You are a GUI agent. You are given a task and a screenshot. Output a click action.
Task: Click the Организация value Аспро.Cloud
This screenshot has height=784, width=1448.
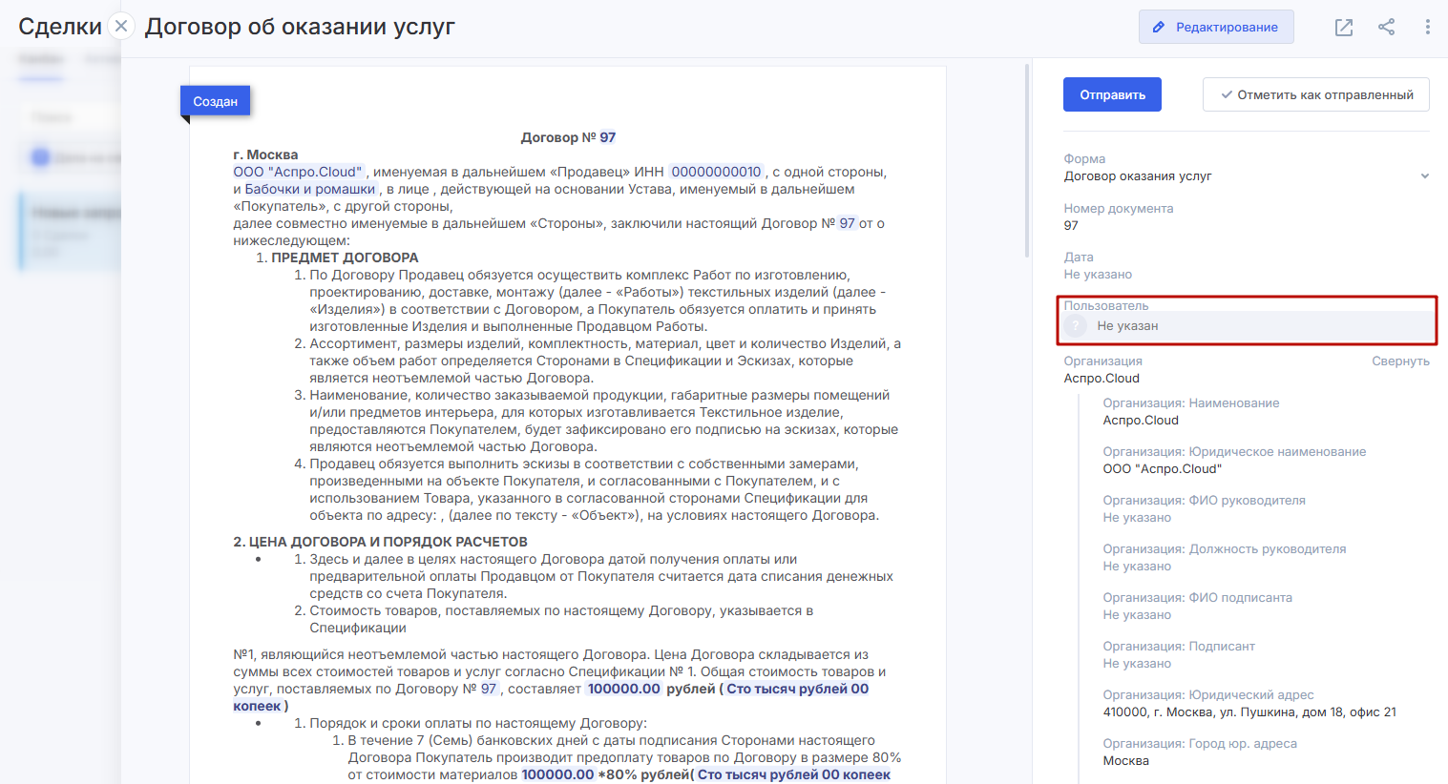tap(1102, 378)
